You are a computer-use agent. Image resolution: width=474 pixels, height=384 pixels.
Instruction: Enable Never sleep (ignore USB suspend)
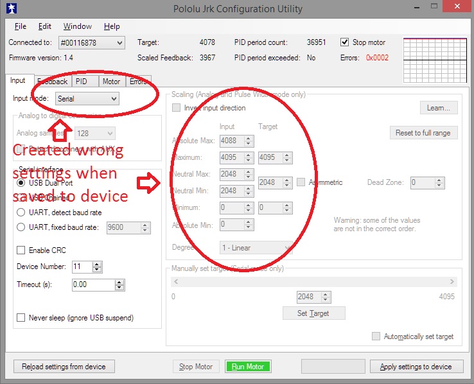(21, 317)
